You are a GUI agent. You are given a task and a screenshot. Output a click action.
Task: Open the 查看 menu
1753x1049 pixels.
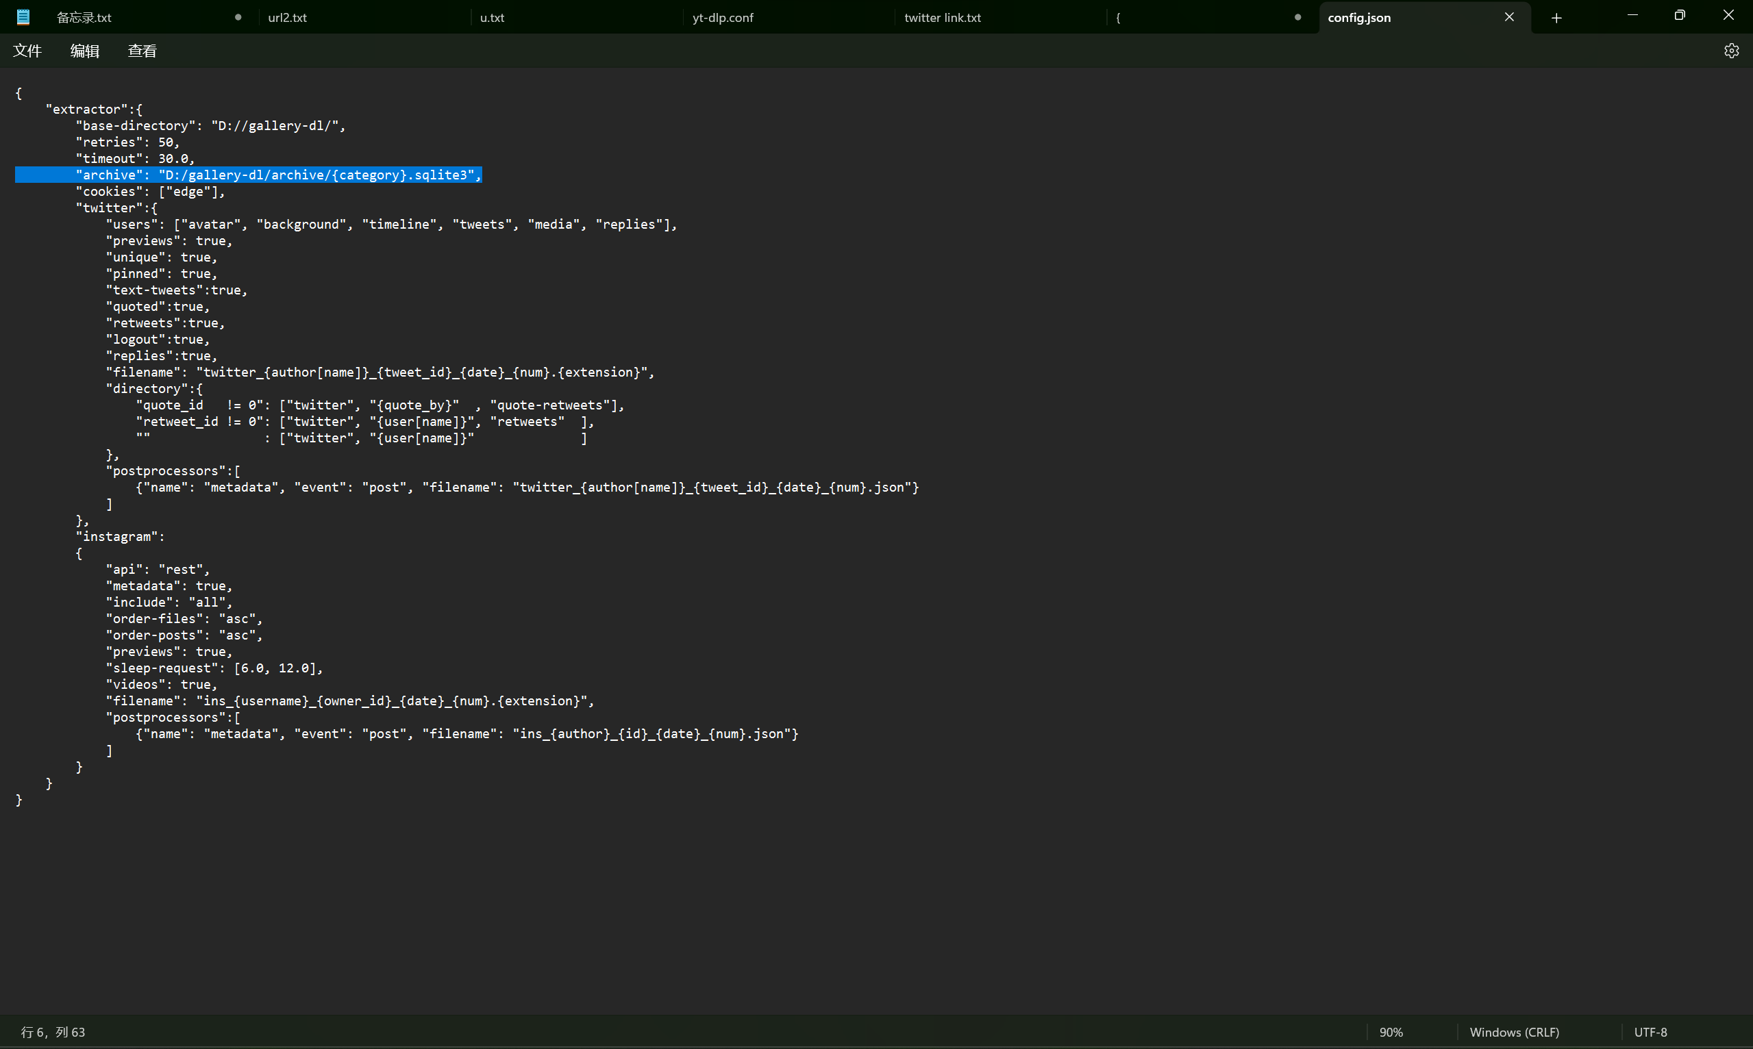[x=141, y=50]
